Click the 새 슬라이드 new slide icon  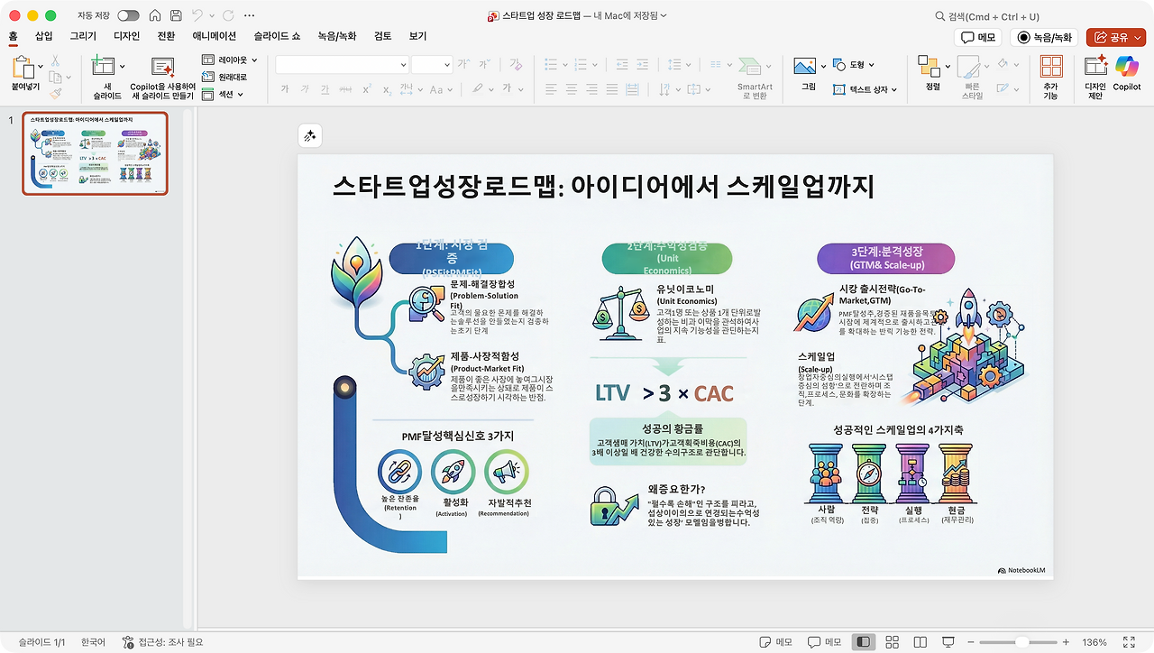tap(104, 66)
